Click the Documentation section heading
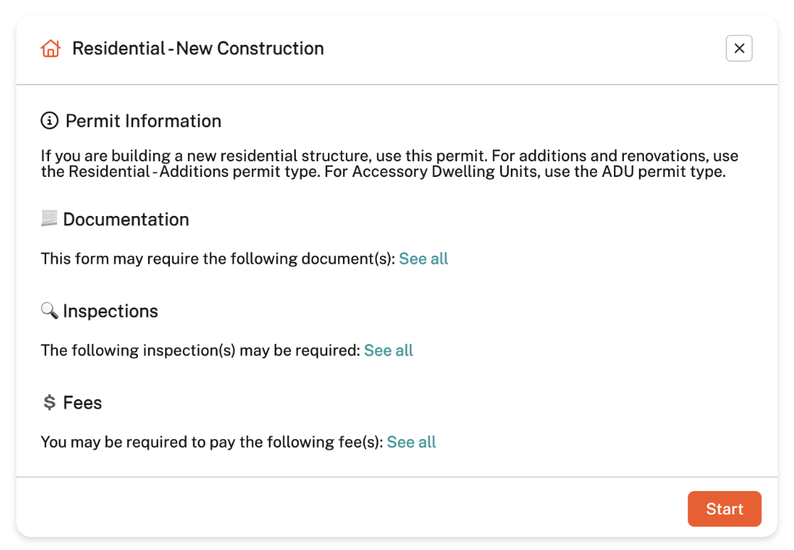The height and width of the screenshot is (550, 794). coord(126,220)
